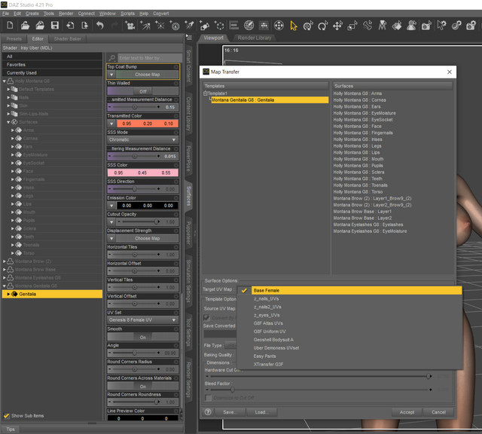Create a new camera with the camera icon
The width and height of the screenshot is (482, 434).
[x=130, y=26]
